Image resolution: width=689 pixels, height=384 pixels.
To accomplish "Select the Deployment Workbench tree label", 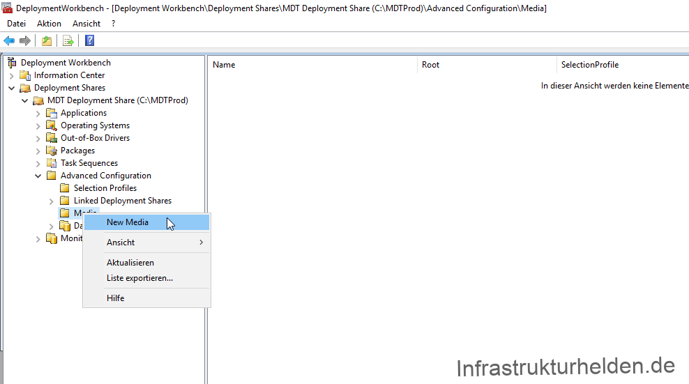I will point(66,63).
